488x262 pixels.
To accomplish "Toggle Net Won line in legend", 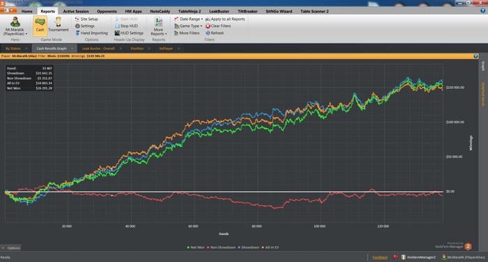I will (x=195, y=247).
